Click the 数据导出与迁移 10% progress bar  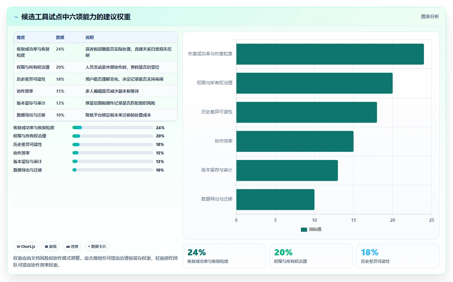pyautogui.click(x=113, y=170)
